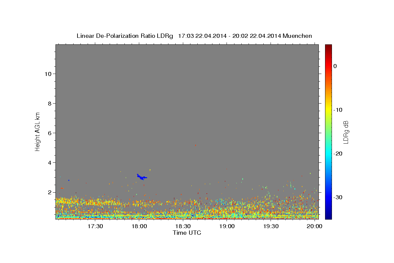This screenshot has height=263, width=394.
Task: Click the colorbar value -20
Action: pyautogui.click(x=338, y=154)
